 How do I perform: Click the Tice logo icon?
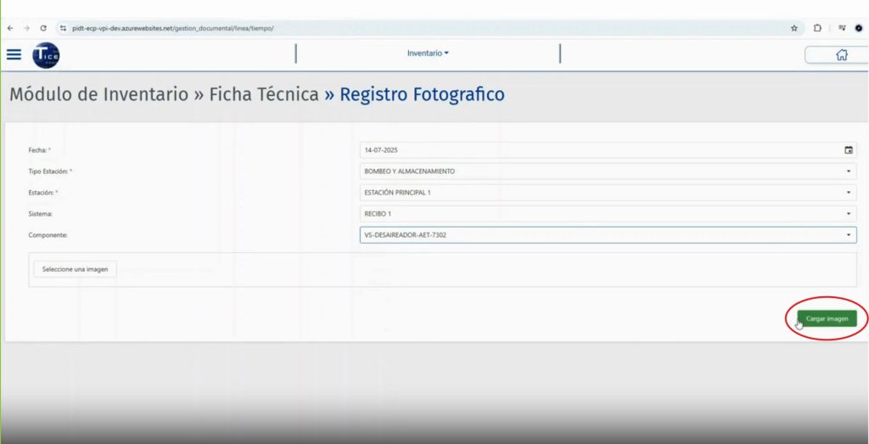(x=46, y=55)
